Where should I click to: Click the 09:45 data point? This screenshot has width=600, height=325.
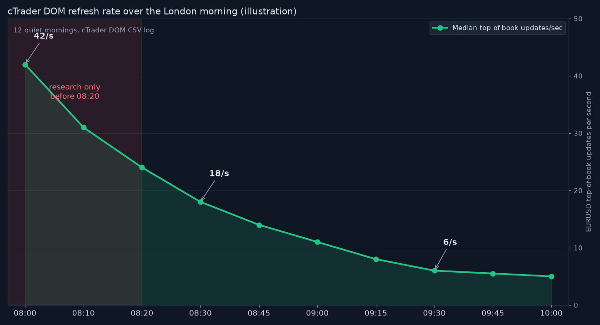pyautogui.click(x=493, y=274)
